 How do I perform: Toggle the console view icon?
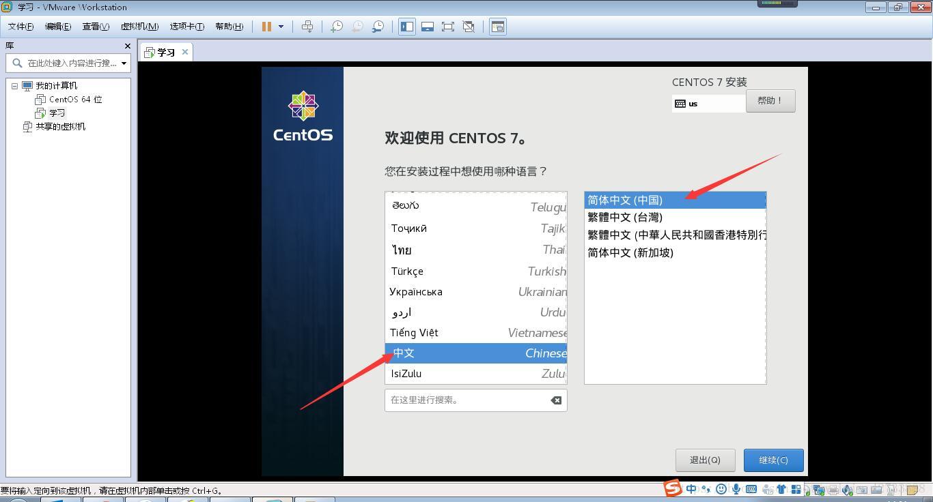(498, 27)
